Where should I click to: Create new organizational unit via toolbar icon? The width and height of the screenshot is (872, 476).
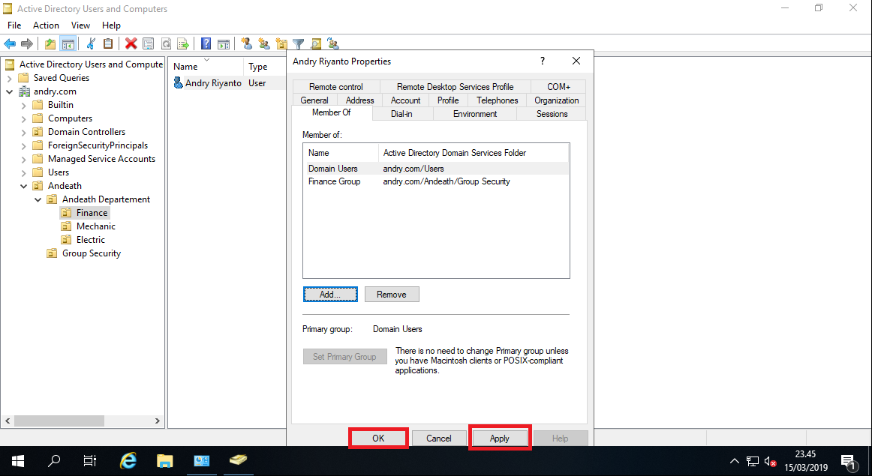click(281, 44)
